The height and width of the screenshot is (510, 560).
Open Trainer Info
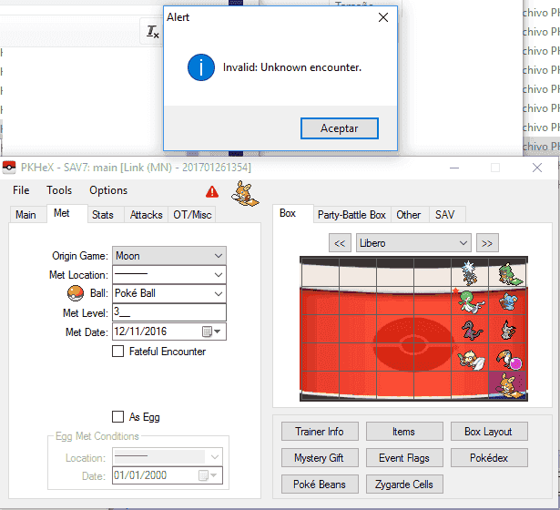click(x=320, y=432)
